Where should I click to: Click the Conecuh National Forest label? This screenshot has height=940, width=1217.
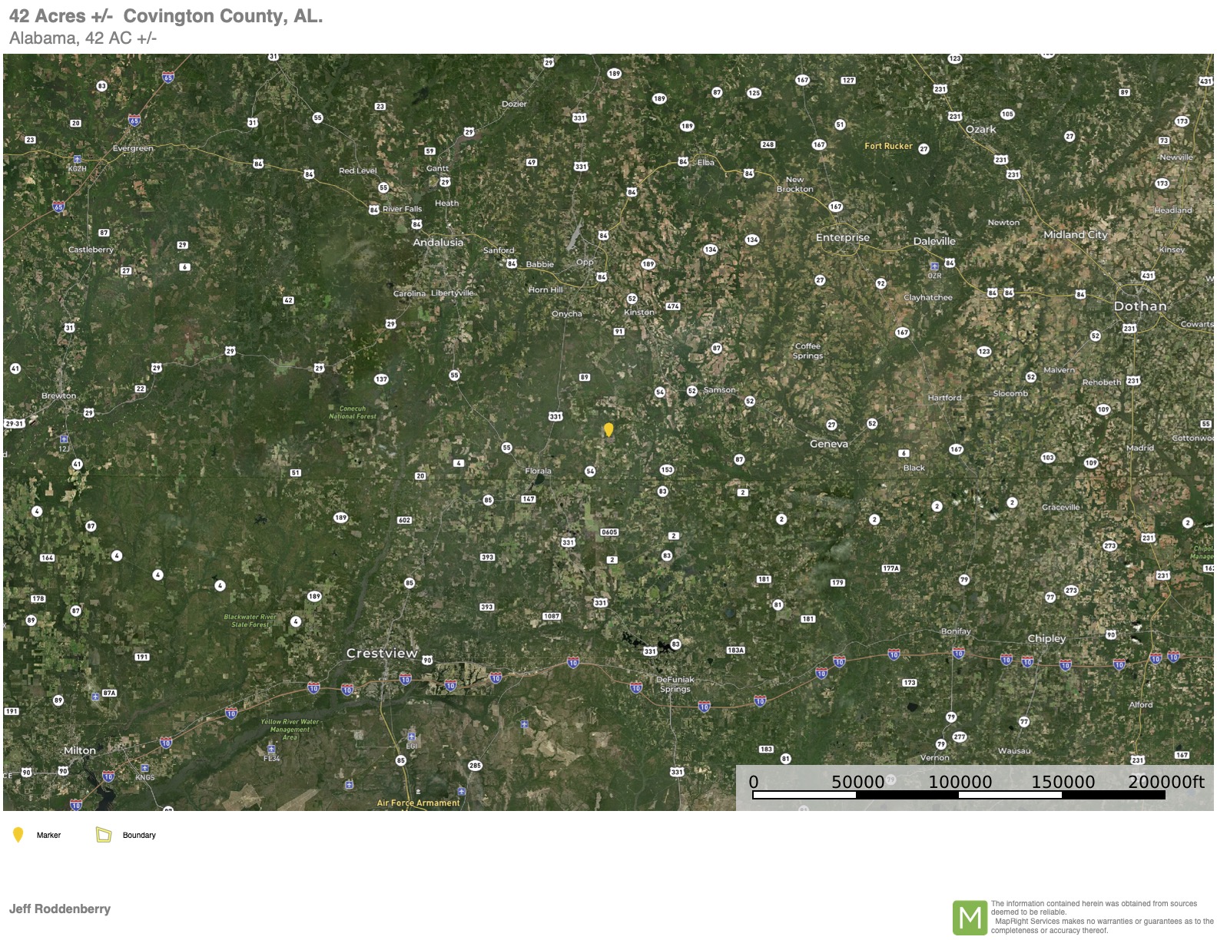tap(353, 412)
